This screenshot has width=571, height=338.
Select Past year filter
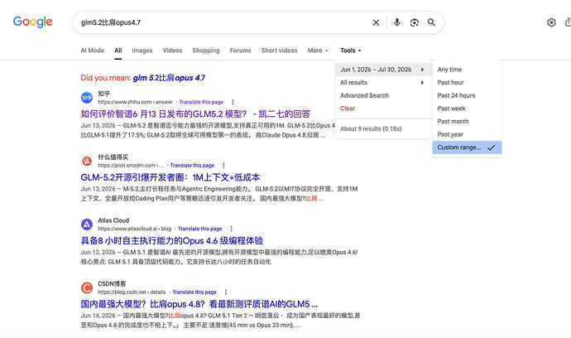coord(450,134)
